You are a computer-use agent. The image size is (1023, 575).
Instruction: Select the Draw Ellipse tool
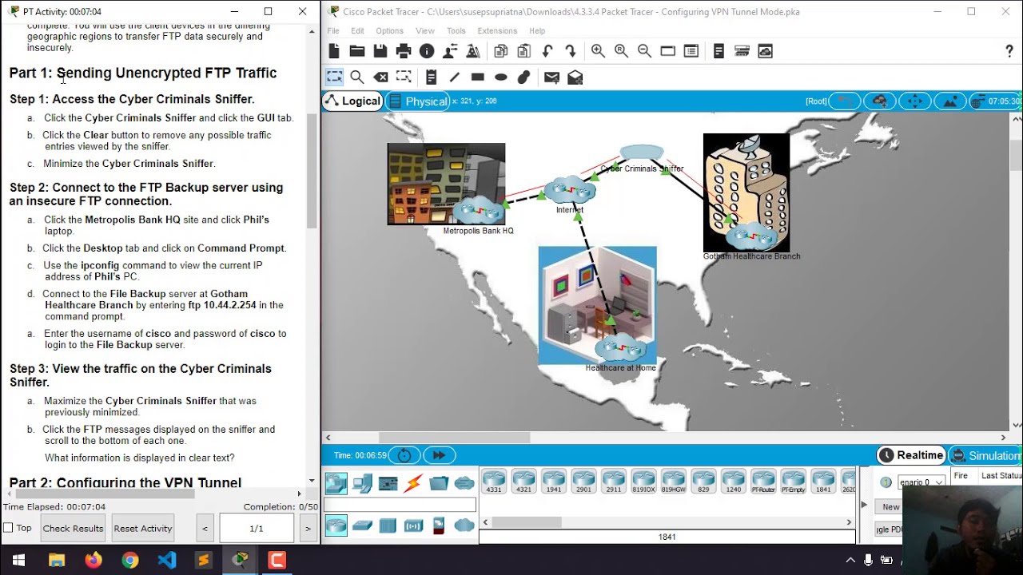(501, 77)
